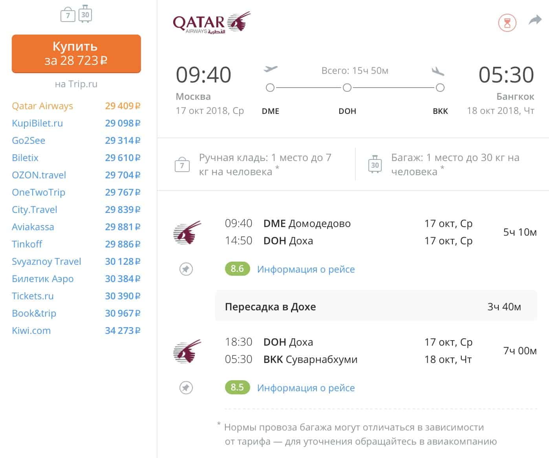
Task: Click the 7 kg hand luggage icon in header
Action: [68, 15]
